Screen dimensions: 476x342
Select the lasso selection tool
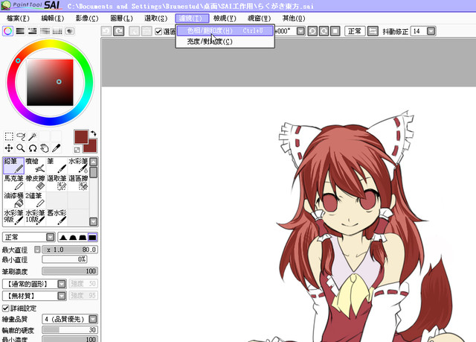pos(21,136)
